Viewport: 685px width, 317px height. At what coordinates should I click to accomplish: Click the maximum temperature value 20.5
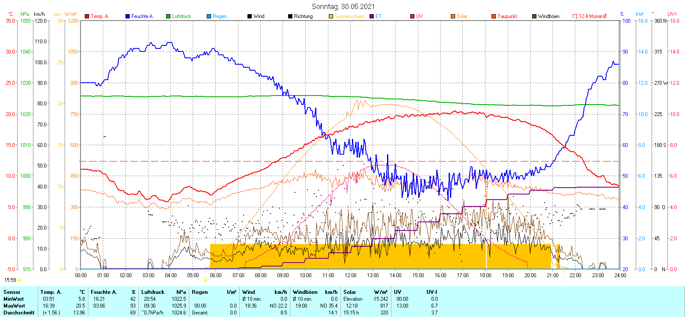coord(80,306)
